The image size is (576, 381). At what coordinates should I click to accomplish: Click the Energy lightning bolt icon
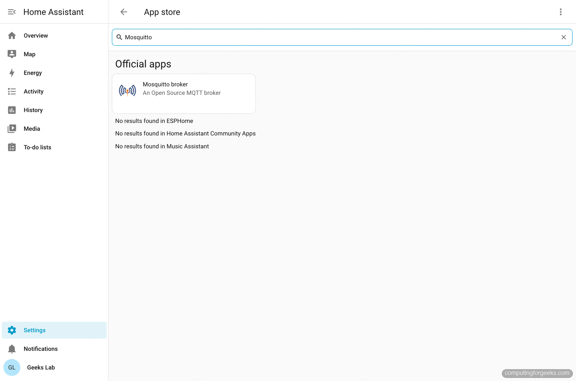[x=12, y=73]
